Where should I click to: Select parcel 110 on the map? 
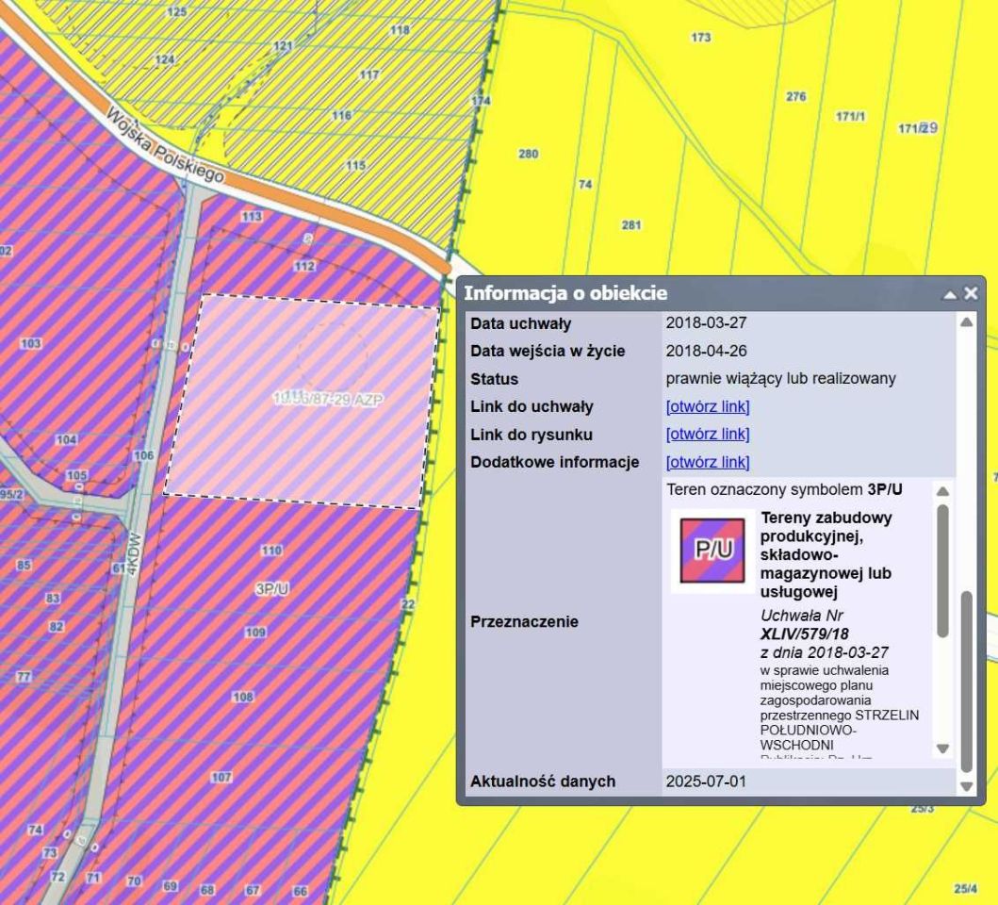coord(270,551)
